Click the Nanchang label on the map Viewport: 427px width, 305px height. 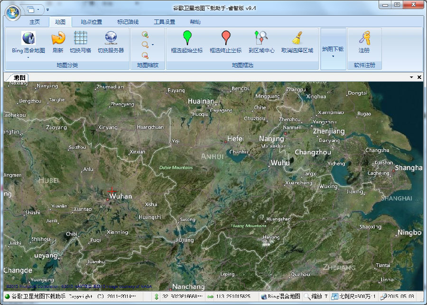[188, 286]
